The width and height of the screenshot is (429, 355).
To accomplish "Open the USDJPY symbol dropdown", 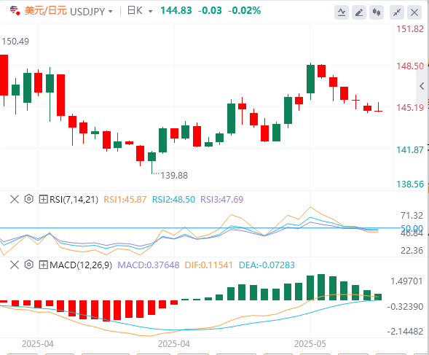I will click(x=111, y=12).
